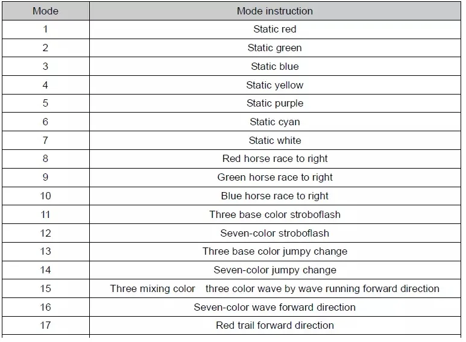Select mode number 10 cell
Screen dimensions: 466x342
tap(45, 196)
